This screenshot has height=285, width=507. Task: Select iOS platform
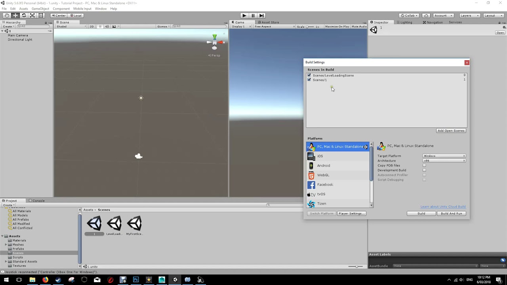tap(338, 156)
